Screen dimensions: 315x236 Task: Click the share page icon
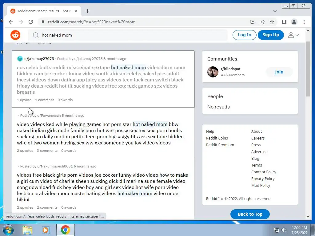(x=262, y=22)
